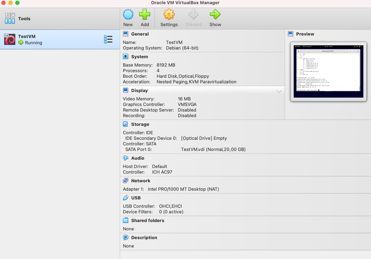Click the New machine toolbar icon
371x259 pixels.
tap(128, 14)
